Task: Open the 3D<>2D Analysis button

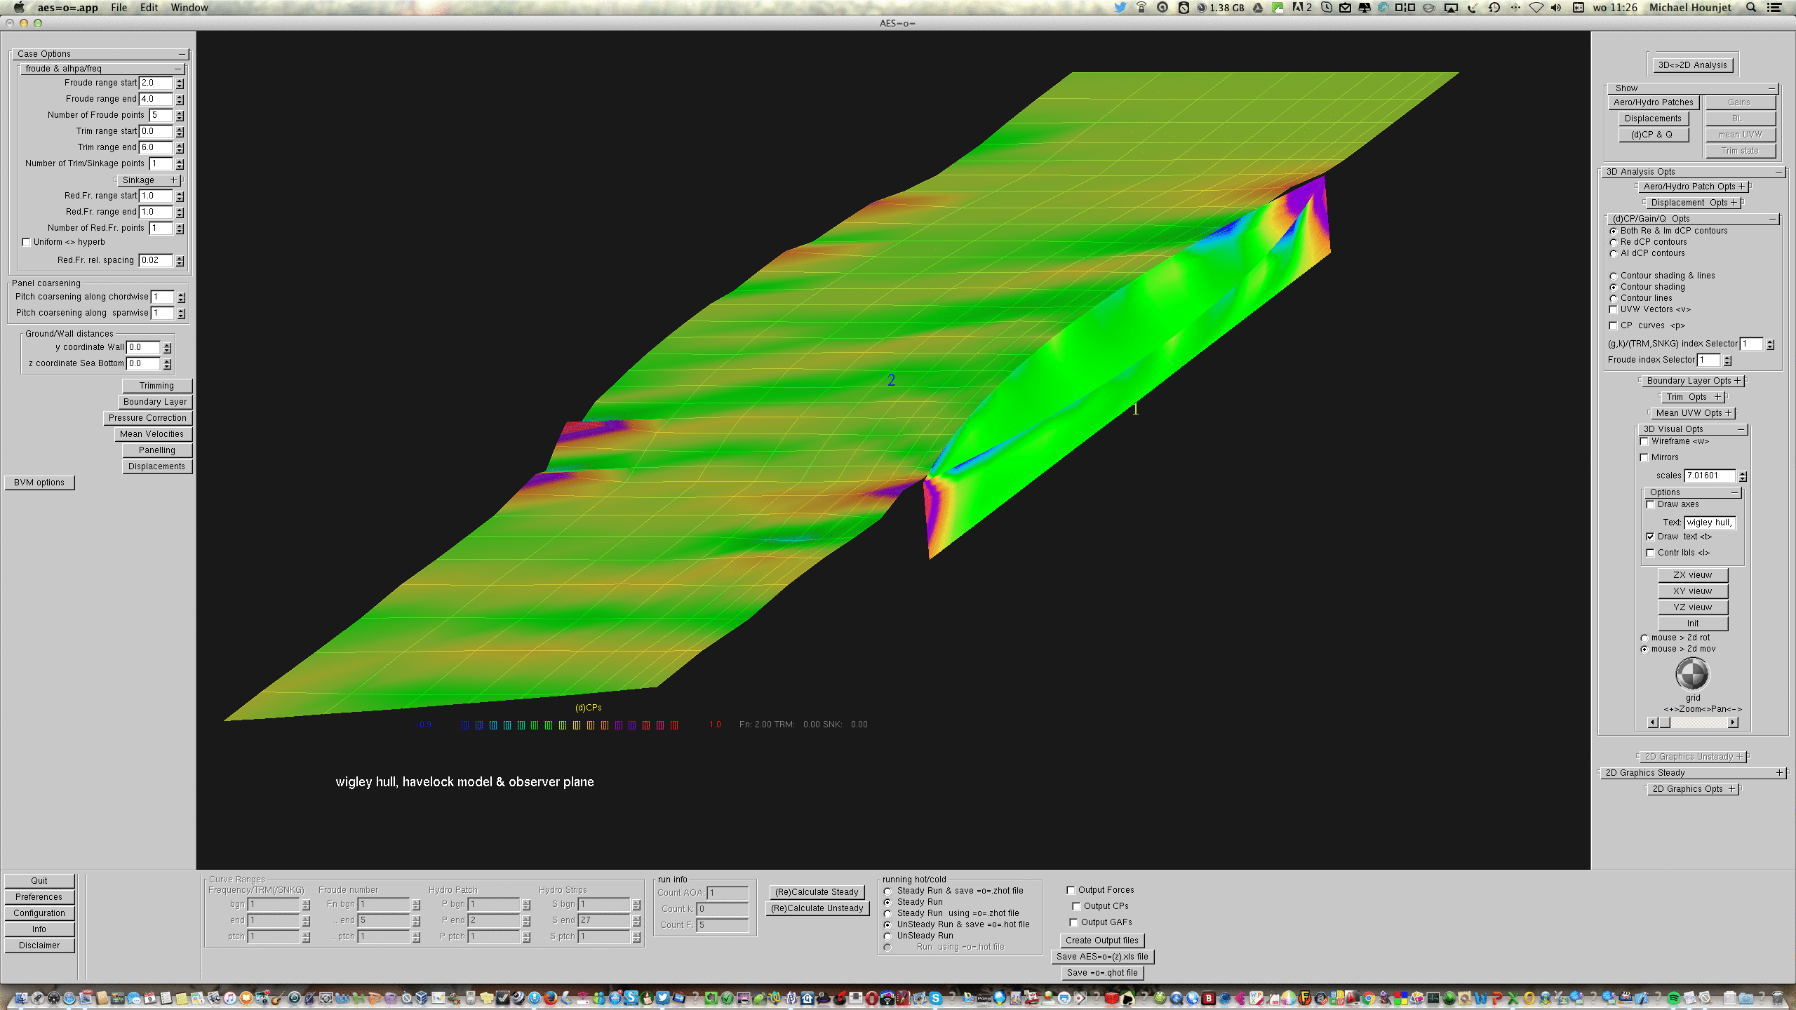Action: [x=1692, y=65]
